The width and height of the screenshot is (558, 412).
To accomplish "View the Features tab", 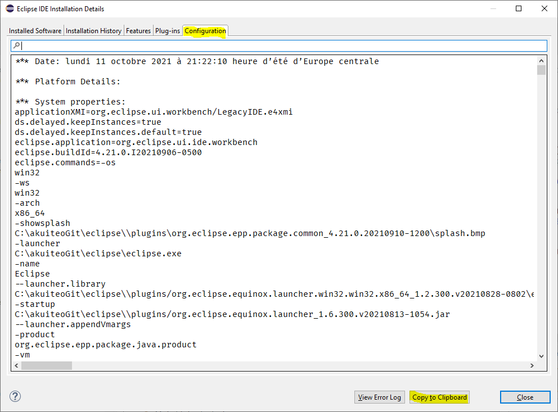I will pos(138,30).
